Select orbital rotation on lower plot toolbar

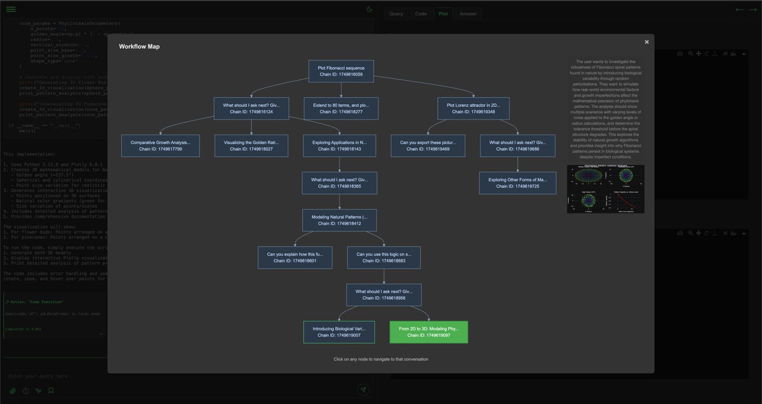pyautogui.click(x=706, y=233)
